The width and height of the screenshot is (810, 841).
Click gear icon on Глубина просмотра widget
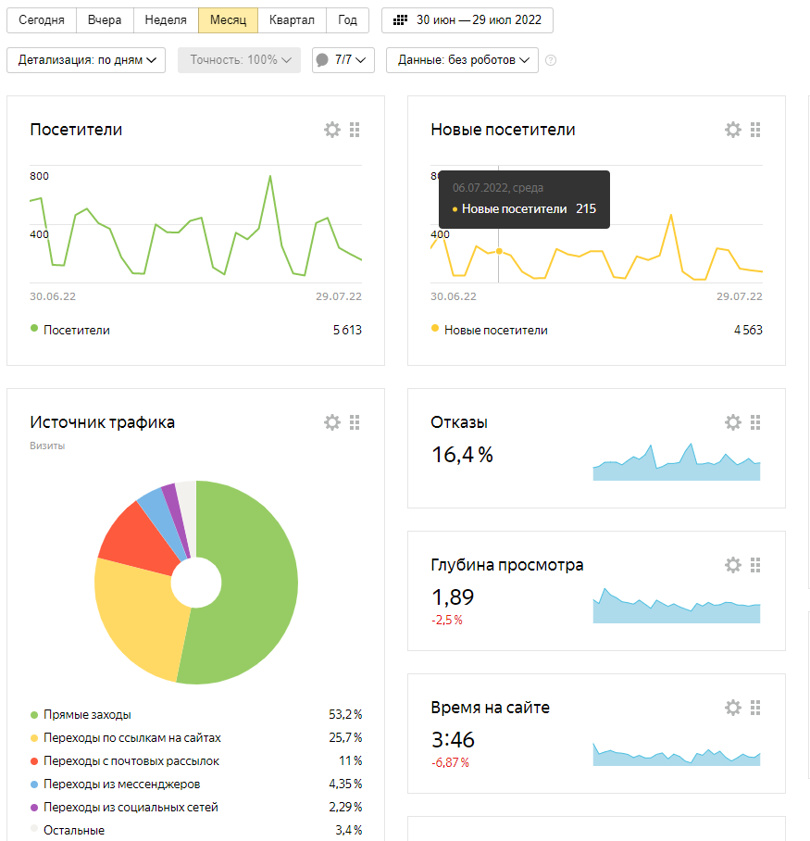pyautogui.click(x=733, y=565)
